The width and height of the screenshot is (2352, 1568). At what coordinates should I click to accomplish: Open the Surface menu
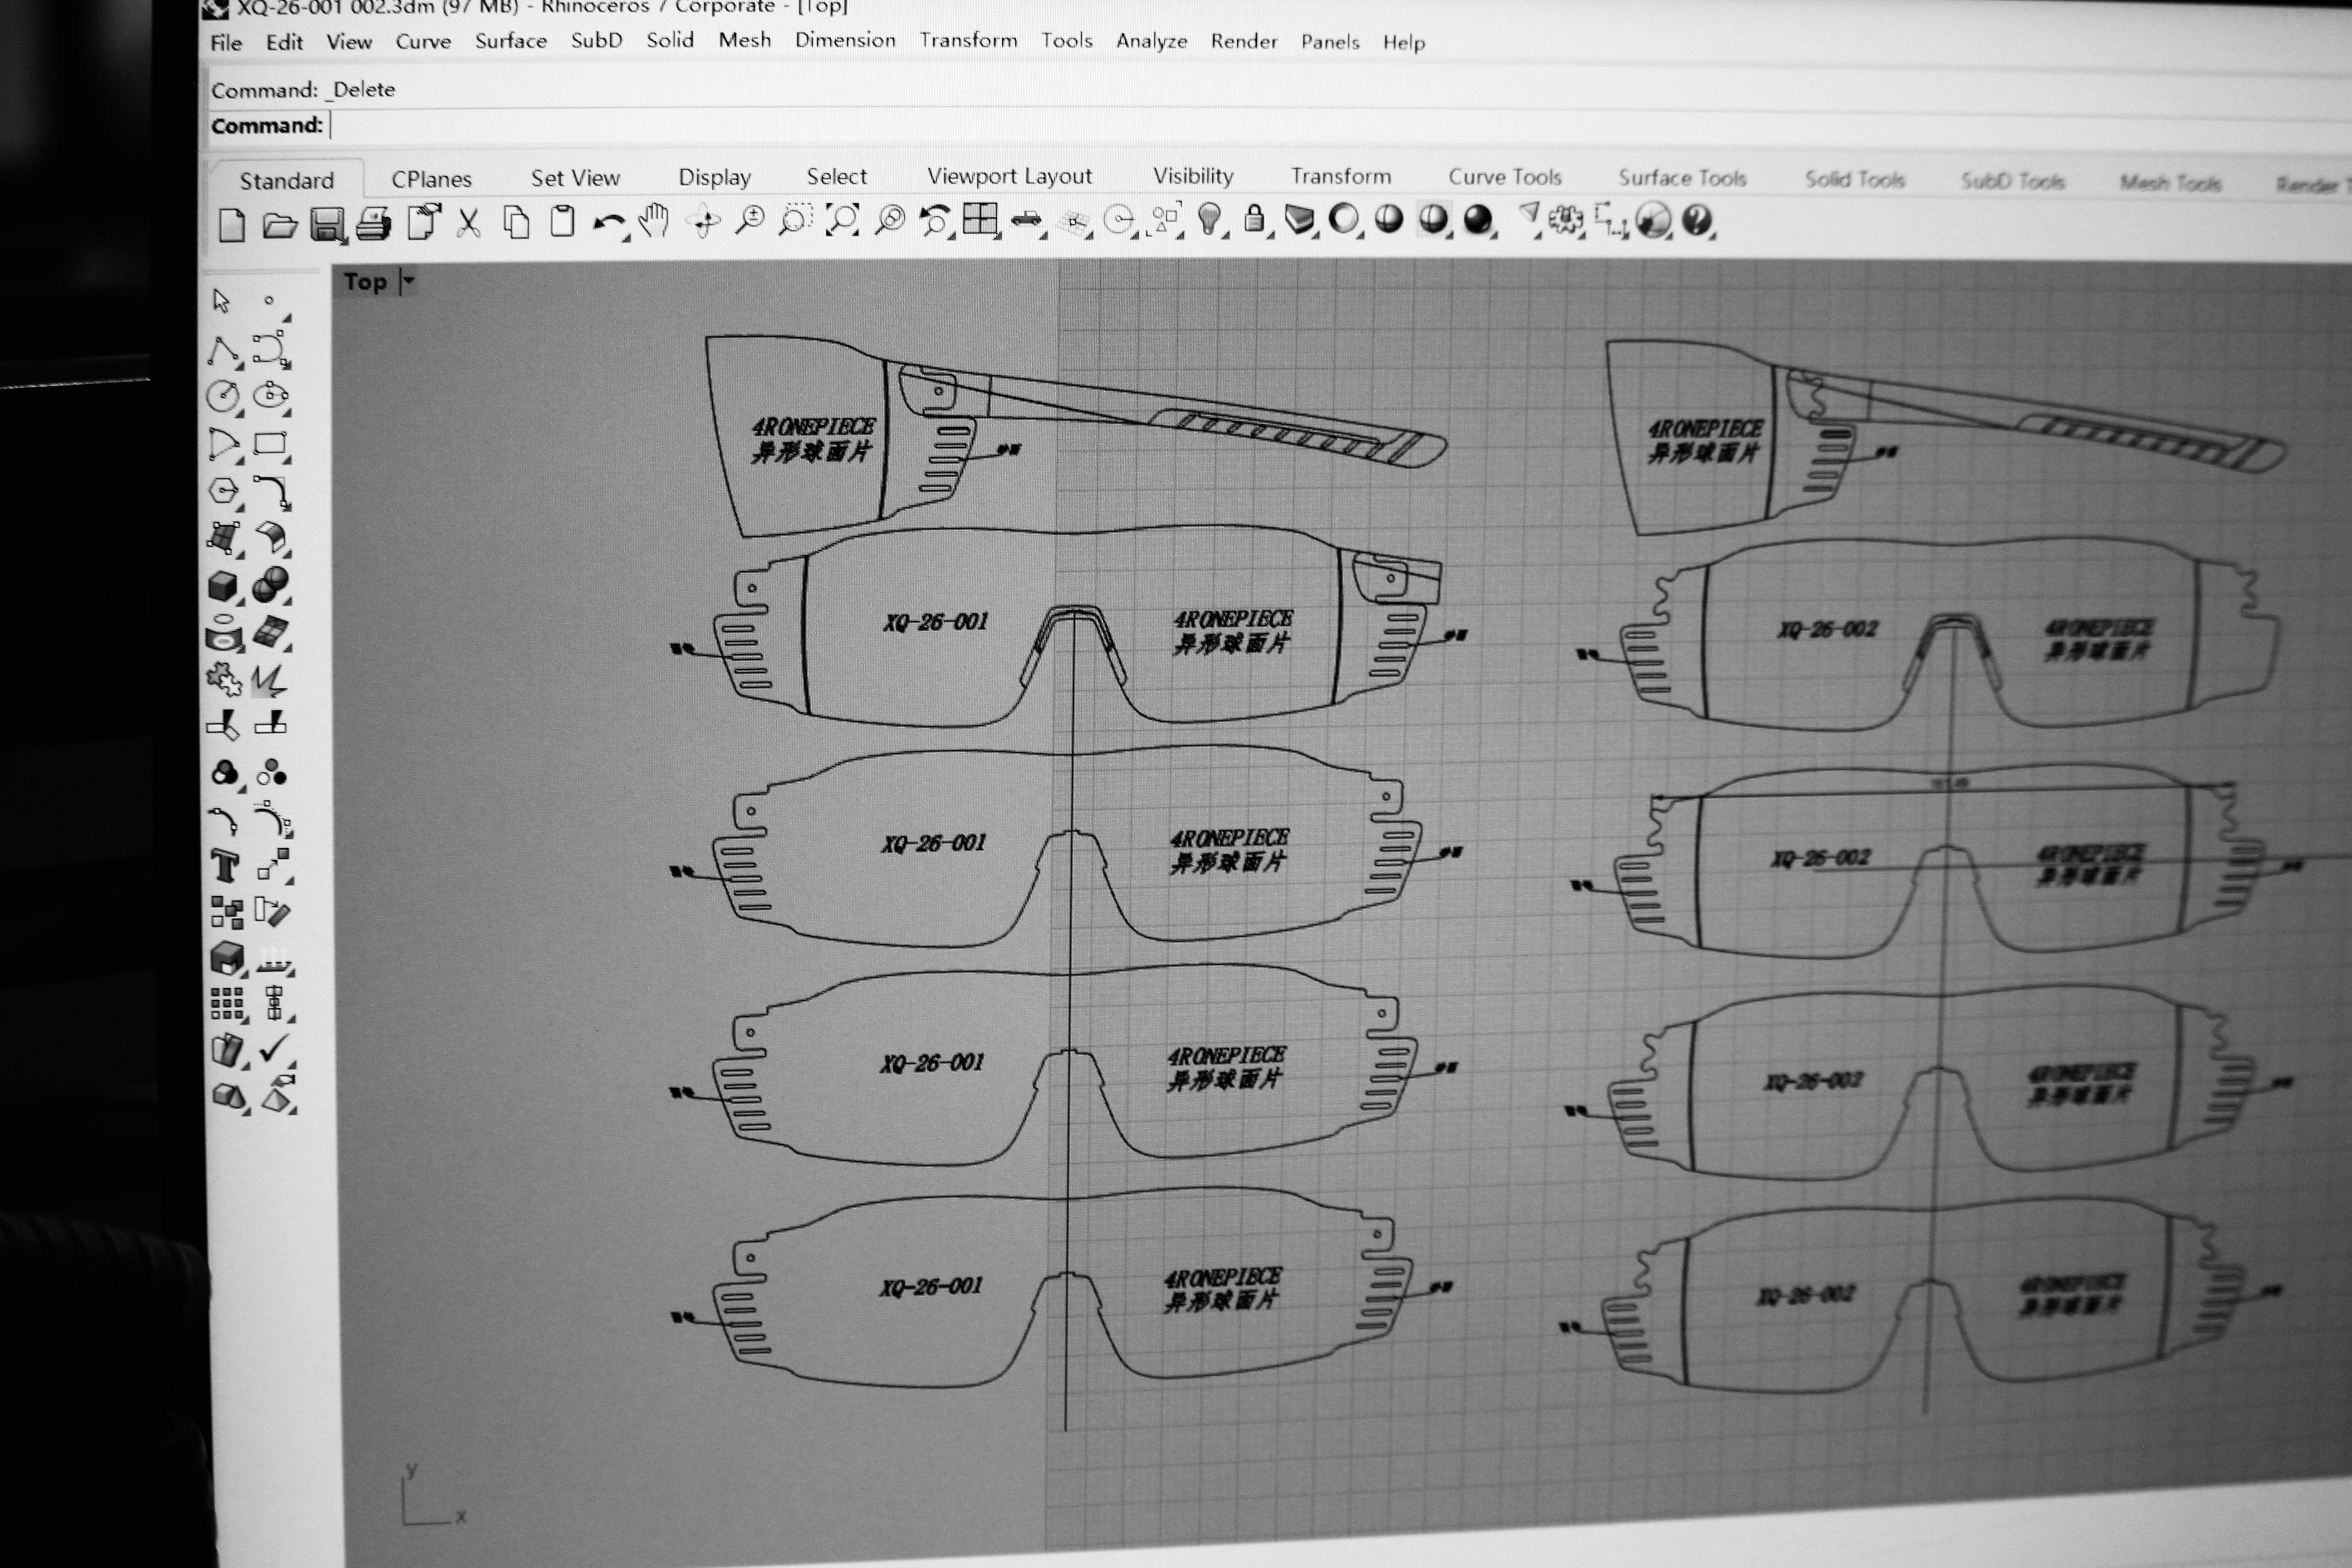tap(510, 41)
